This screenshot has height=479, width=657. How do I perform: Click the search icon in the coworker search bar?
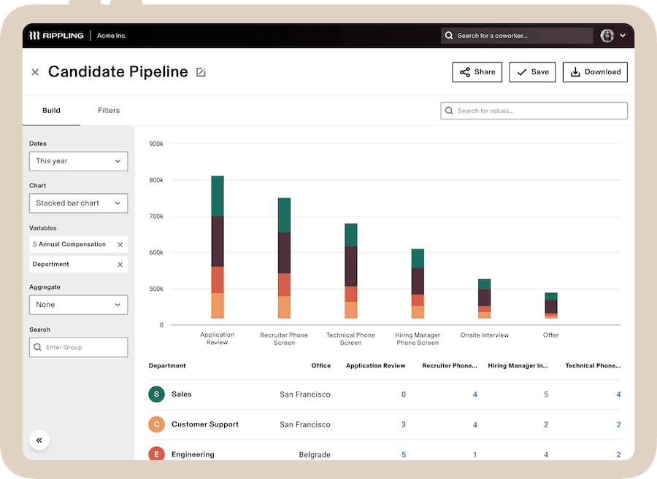click(x=448, y=35)
